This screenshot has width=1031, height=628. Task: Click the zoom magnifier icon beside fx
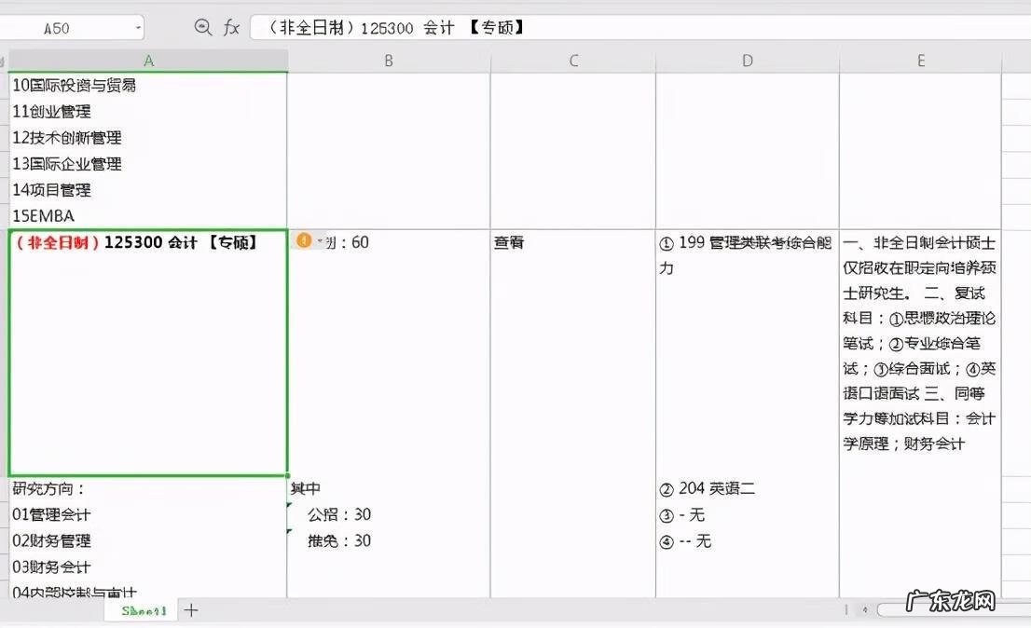click(x=203, y=28)
